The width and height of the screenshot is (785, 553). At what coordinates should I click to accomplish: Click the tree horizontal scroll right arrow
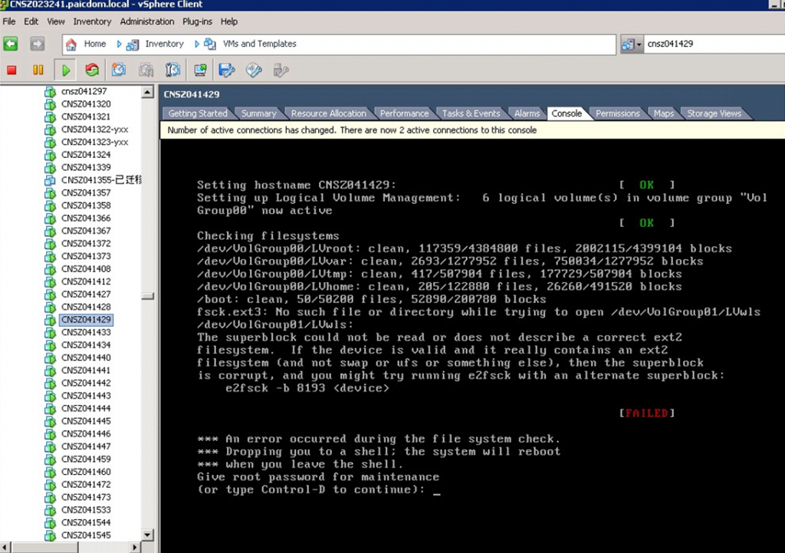(x=134, y=548)
